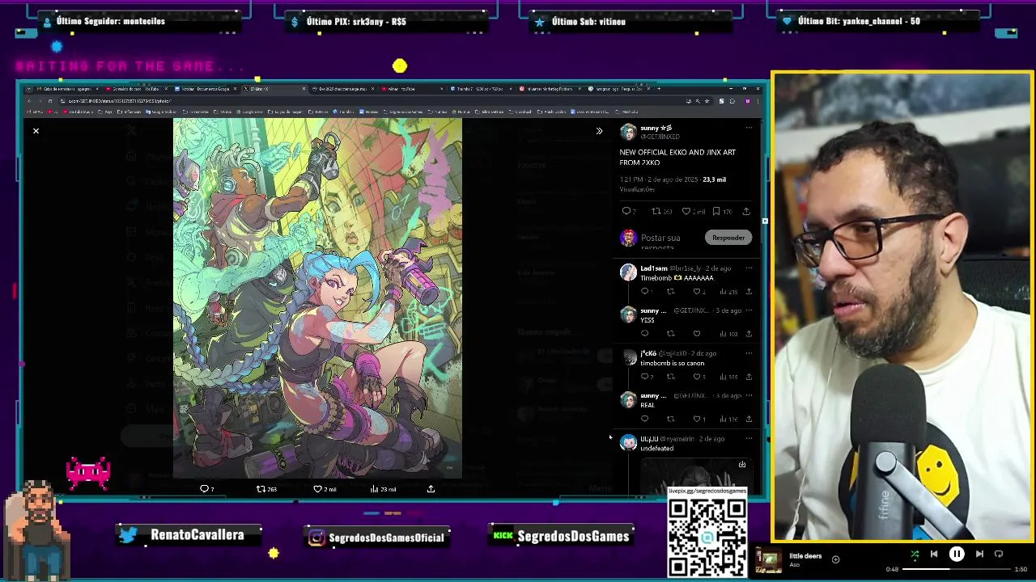
Task: Open more options on sunny's main tweet
Action: (749, 128)
